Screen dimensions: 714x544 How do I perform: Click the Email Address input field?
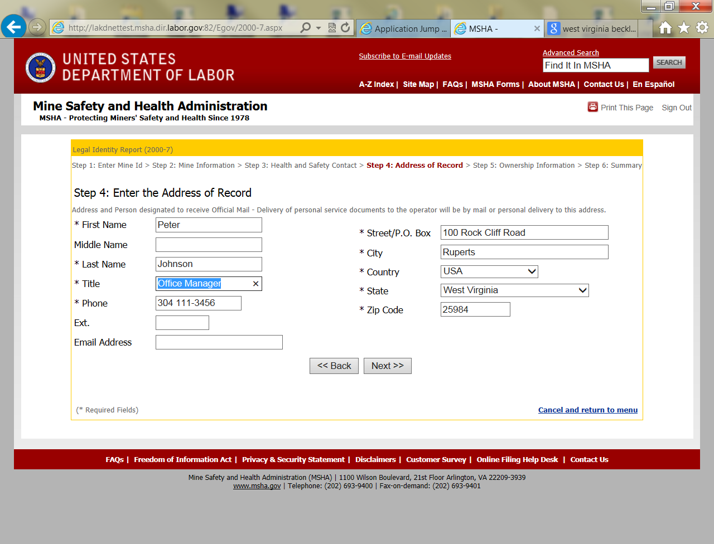pos(219,342)
